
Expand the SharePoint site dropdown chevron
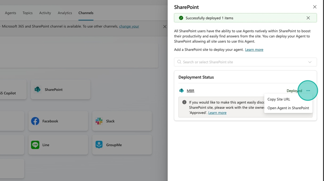point(310,62)
